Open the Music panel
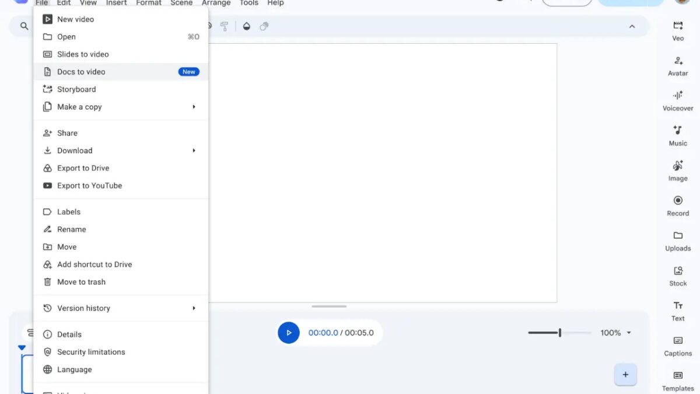The image size is (700, 394). pyautogui.click(x=678, y=136)
